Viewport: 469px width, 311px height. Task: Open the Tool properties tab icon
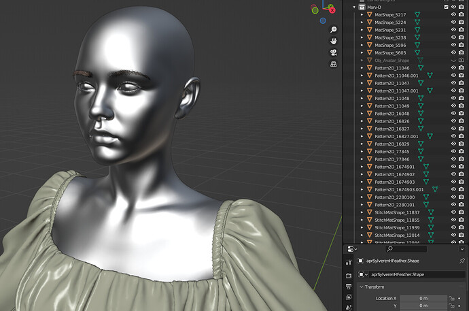pos(349,263)
